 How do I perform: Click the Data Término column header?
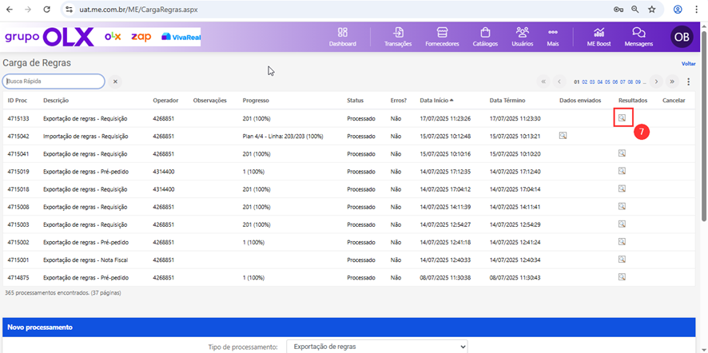tap(507, 100)
